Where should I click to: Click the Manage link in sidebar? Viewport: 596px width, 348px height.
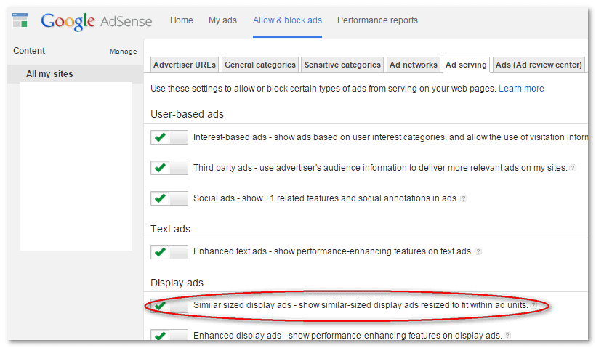[123, 52]
